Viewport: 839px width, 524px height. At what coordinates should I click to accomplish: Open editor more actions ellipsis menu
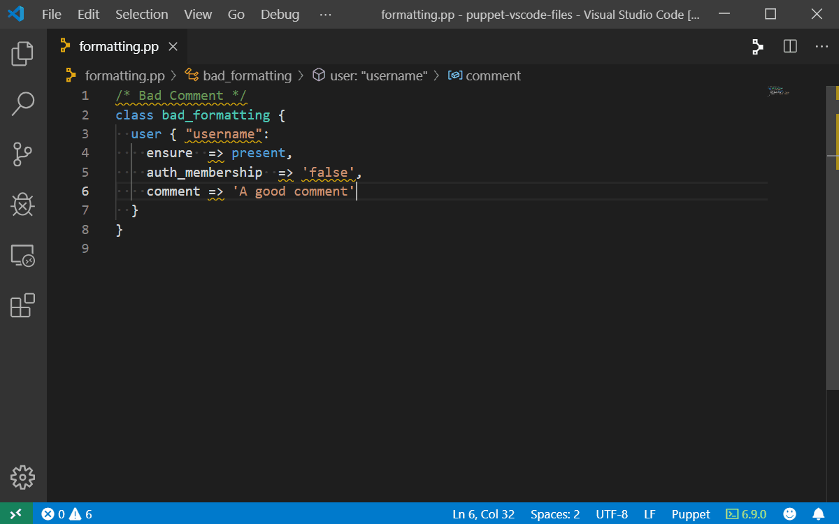coord(822,47)
